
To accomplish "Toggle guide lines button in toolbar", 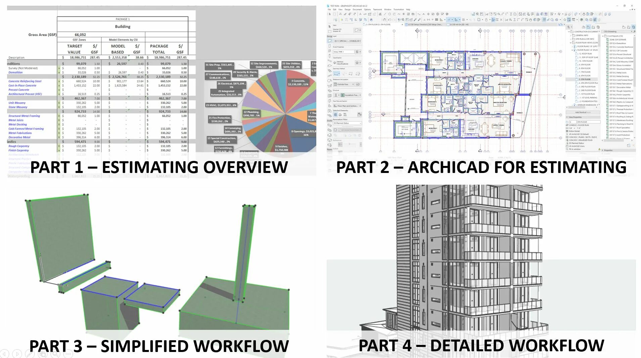I will click(x=449, y=20).
